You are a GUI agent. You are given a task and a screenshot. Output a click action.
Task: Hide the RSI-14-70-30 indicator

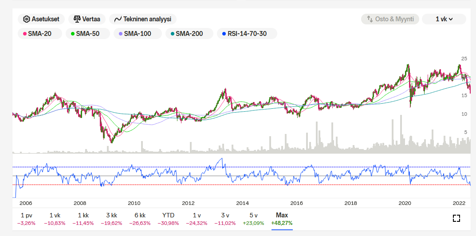pos(247,33)
